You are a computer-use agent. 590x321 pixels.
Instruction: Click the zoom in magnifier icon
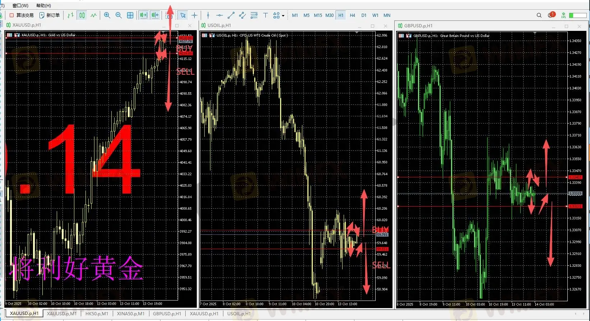(107, 15)
